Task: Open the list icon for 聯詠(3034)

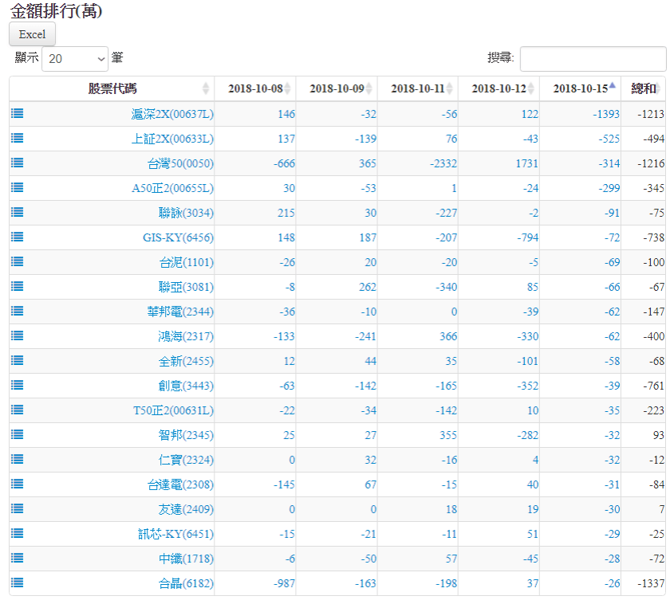Action: pyautogui.click(x=17, y=213)
